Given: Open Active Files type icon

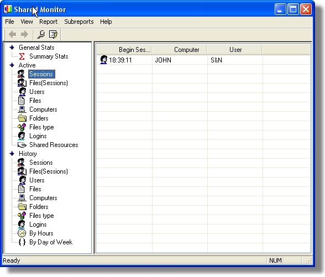Looking at the screenshot, I should [22, 127].
